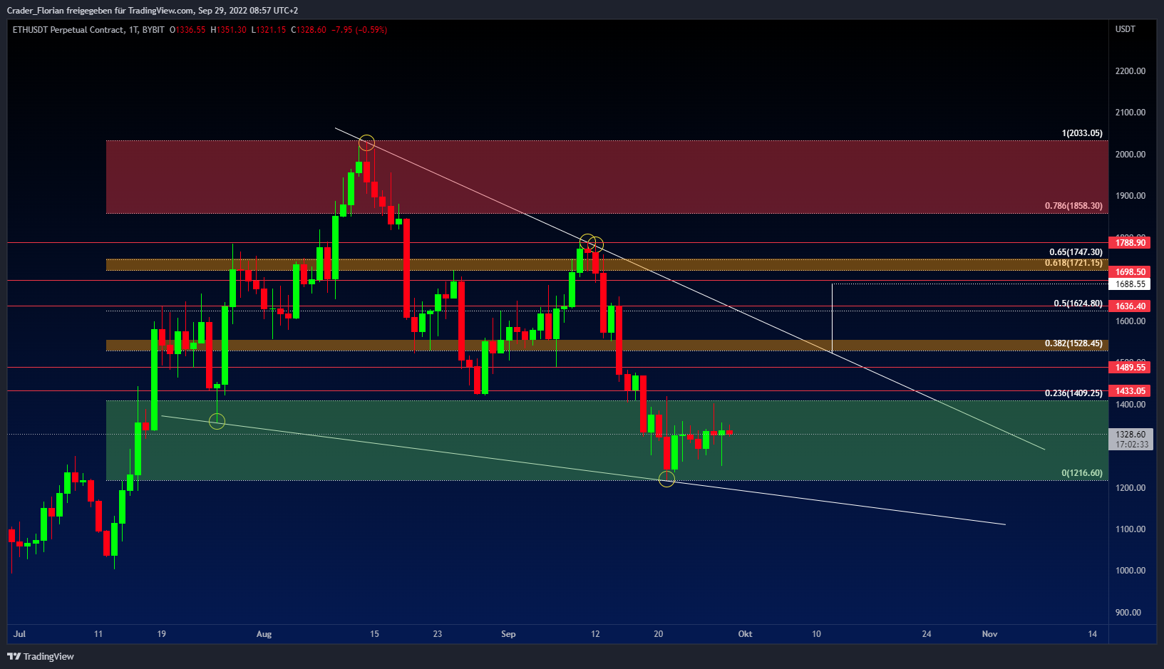Viewport: 1164px width, 669px height.
Task: Click the red 1433.05 price label
Action: pyautogui.click(x=1130, y=391)
